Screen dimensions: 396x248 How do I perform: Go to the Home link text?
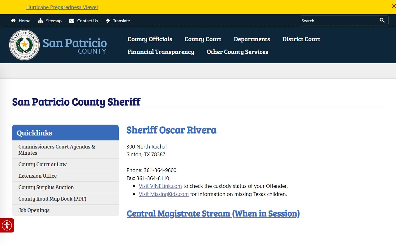click(x=24, y=21)
